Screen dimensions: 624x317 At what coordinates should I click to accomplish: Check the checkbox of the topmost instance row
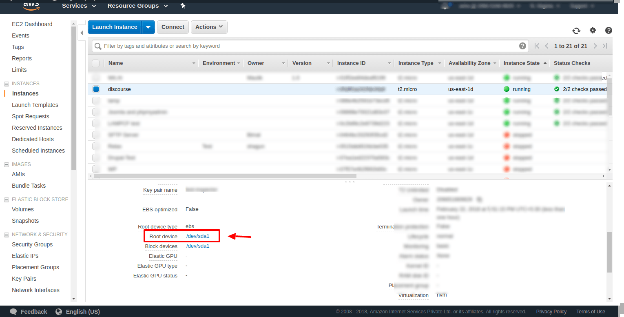[96, 78]
